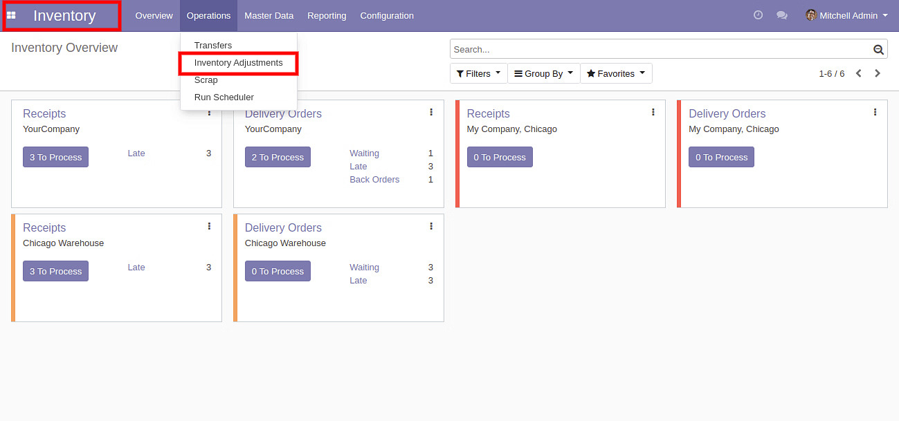Expand the Group By dropdown
The image size is (899, 421).
pos(543,73)
